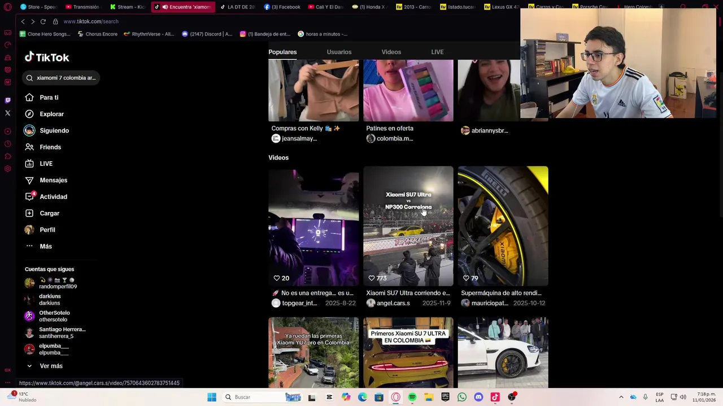Open Discord from the taskbar
The image size is (723, 406).
pyautogui.click(x=478, y=397)
